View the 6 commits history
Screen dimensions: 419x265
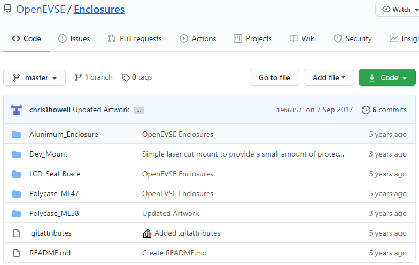point(384,110)
